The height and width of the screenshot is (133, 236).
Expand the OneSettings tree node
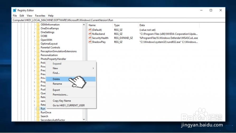(35, 32)
